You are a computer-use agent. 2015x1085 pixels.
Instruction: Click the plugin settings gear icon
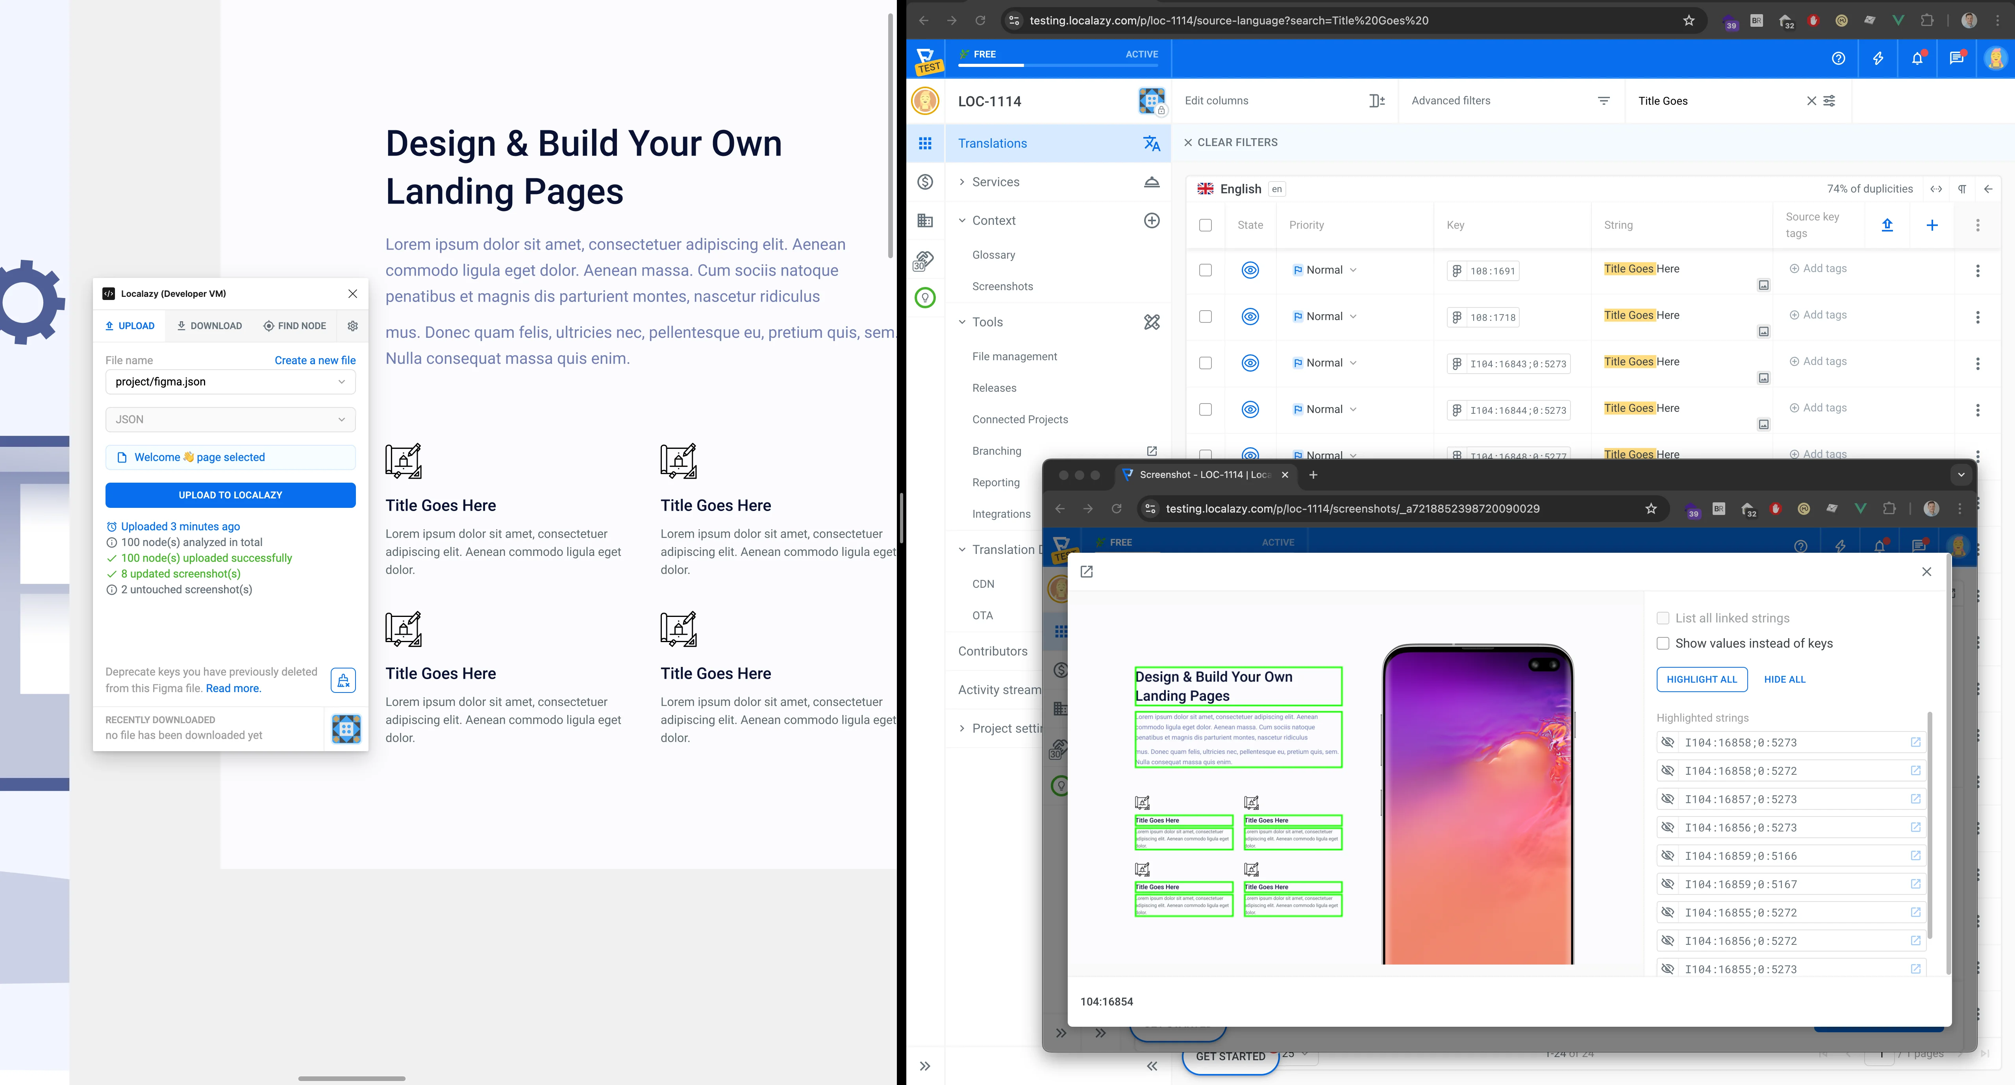tap(352, 326)
